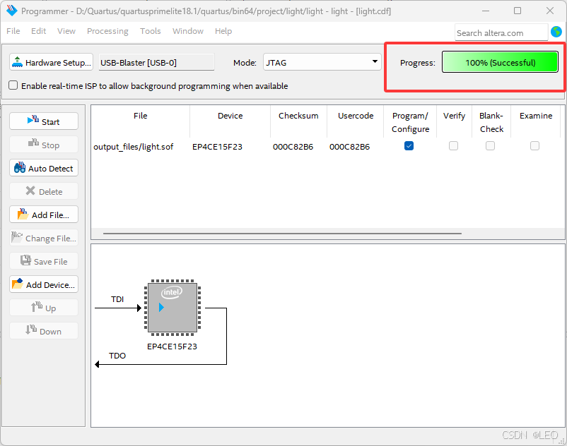
Task: Check Verify for light.sof
Action: click(x=453, y=146)
